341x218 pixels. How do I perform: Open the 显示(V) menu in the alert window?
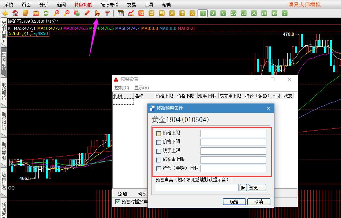pyautogui.click(x=141, y=87)
